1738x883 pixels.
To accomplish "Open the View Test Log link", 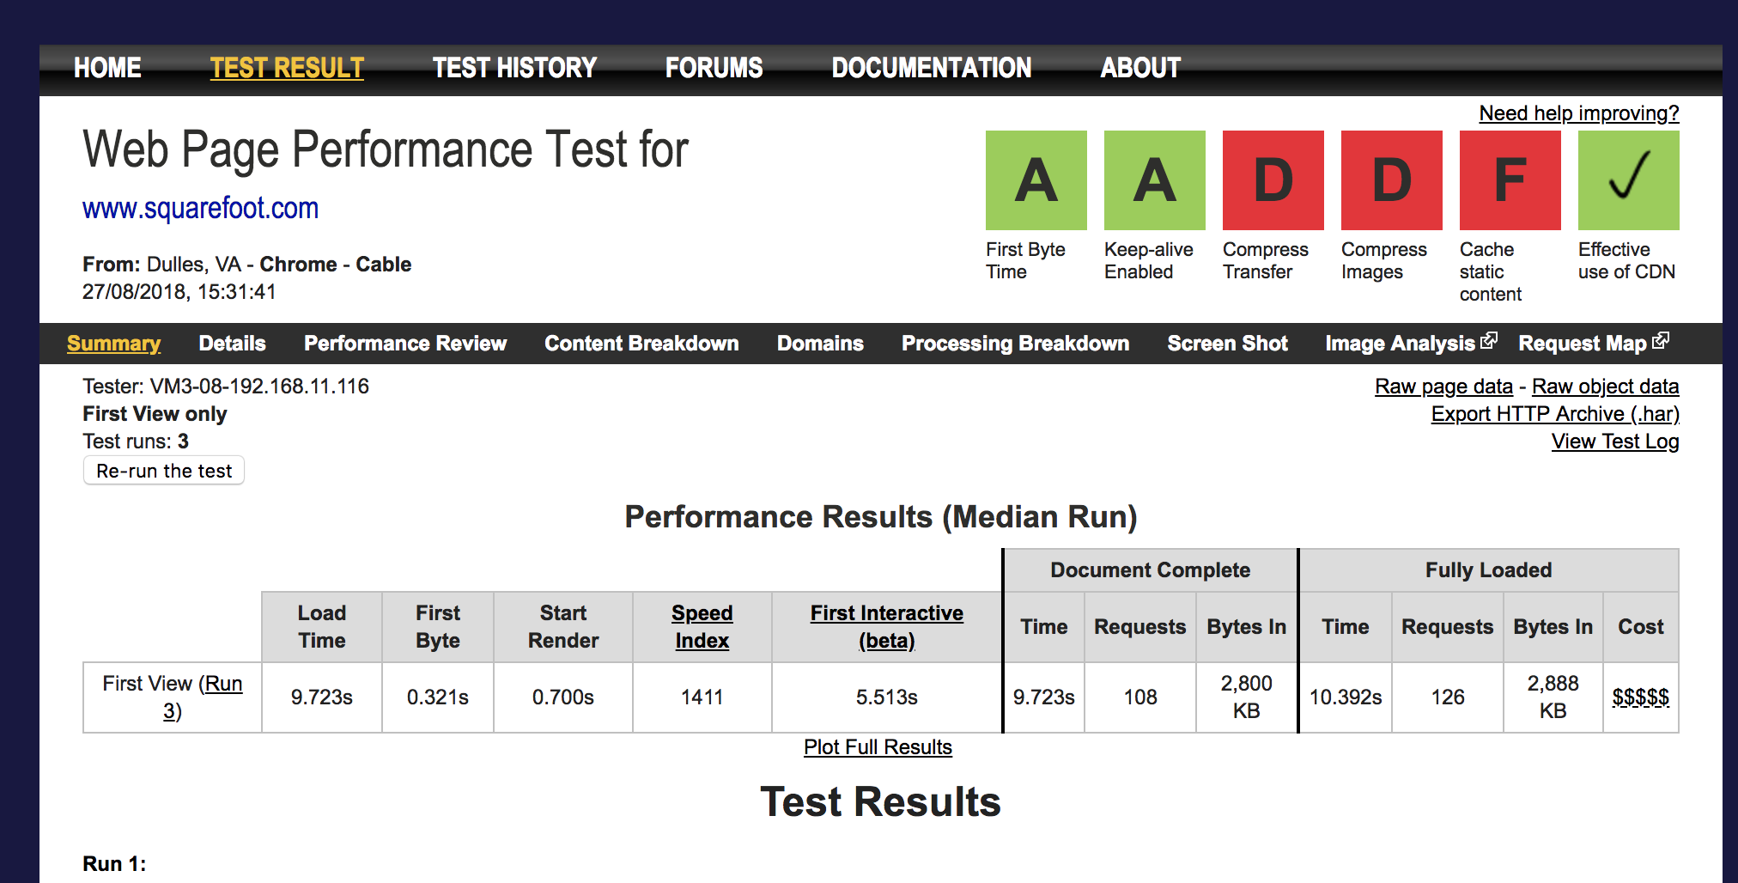I will (1615, 441).
